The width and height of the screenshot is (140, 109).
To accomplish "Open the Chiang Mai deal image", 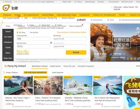I will (x=78, y=85).
